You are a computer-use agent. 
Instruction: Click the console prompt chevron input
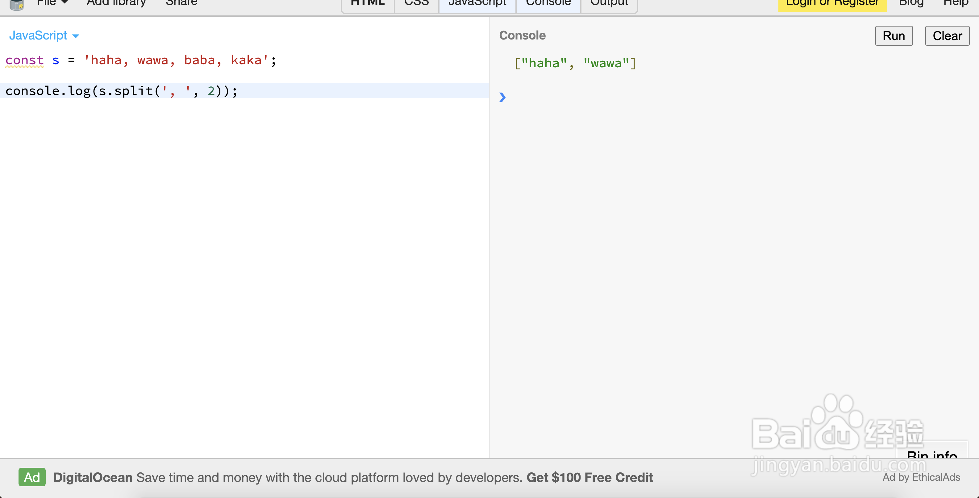tap(502, 97)
